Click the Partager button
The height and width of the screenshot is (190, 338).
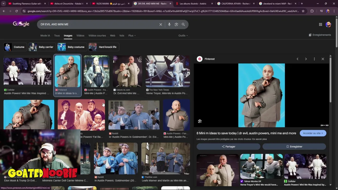pyautogui.click(x=228, y=146)
